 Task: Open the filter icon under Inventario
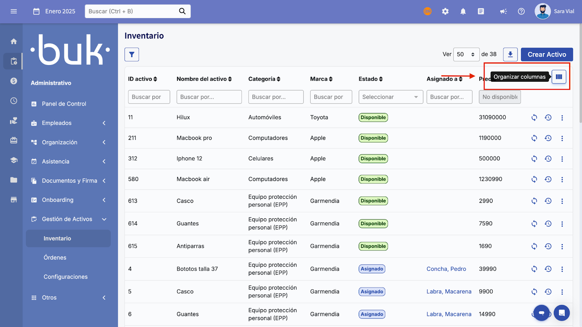[132, 54]
